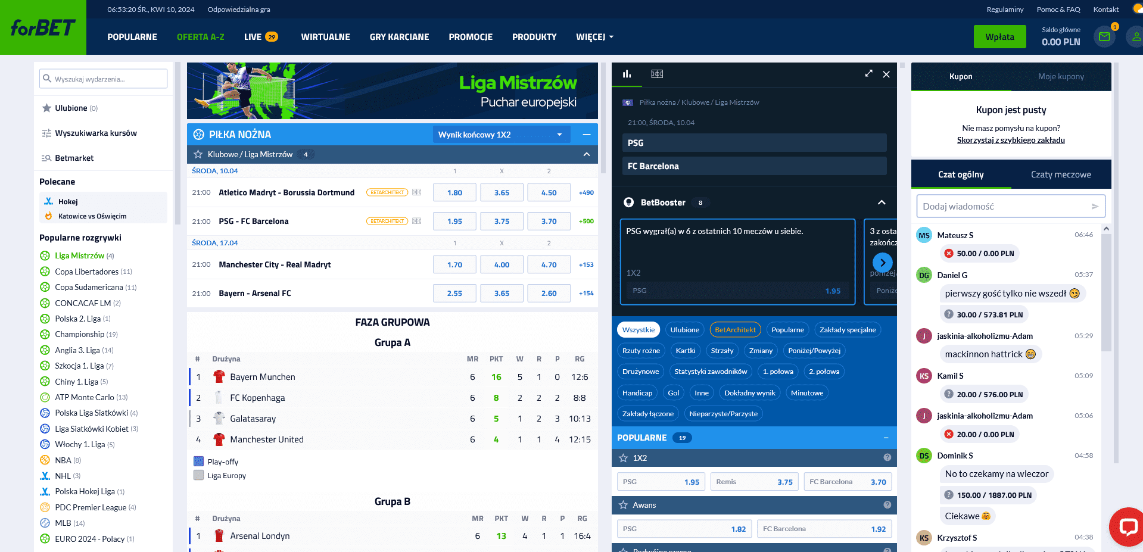1143x552 pixels.
Task: Open pitch icon for PSG - FC Barcelona
Action: tap(417, 221)
